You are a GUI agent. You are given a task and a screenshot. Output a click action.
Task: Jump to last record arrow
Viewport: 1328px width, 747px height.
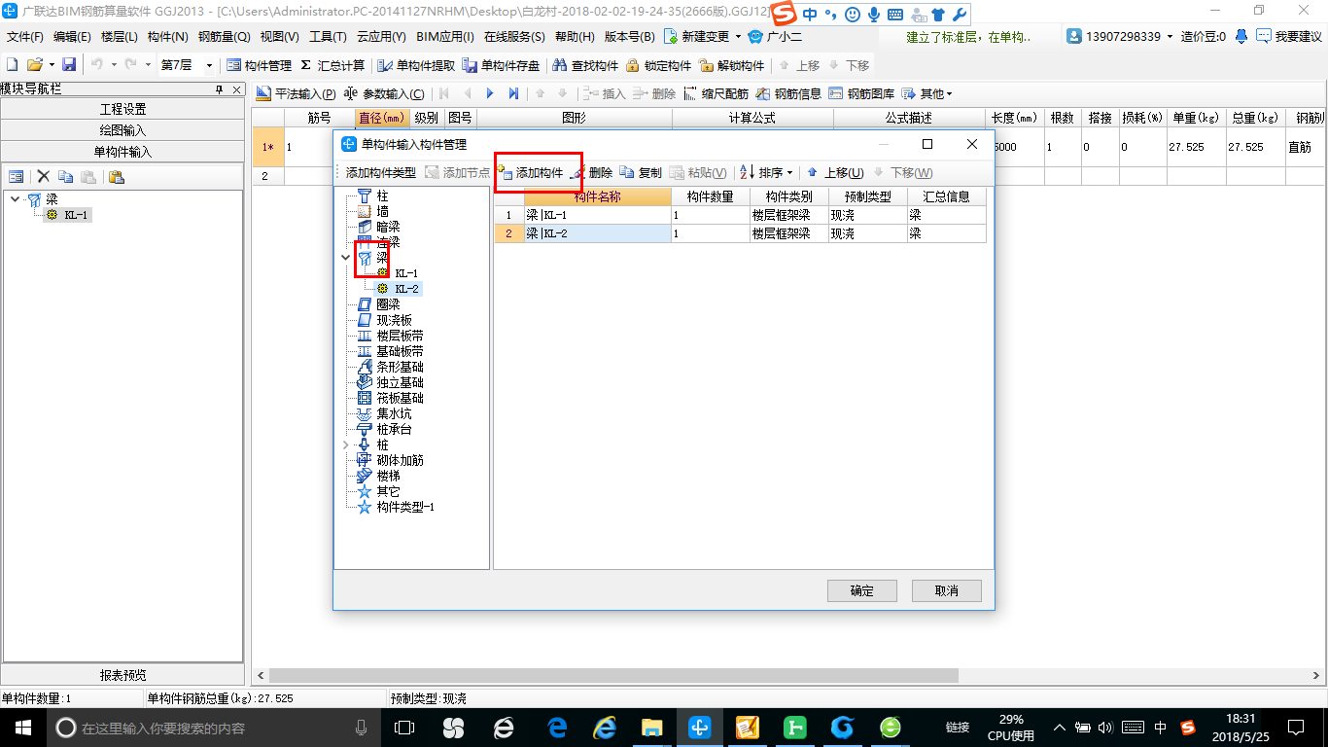pyautogui.click(x=513, y=94)
